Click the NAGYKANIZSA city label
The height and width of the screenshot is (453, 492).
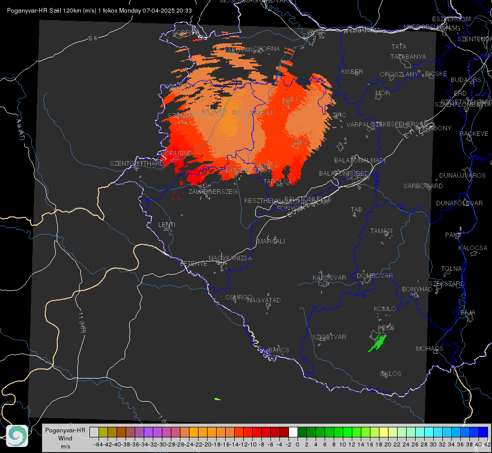point(230,258)
